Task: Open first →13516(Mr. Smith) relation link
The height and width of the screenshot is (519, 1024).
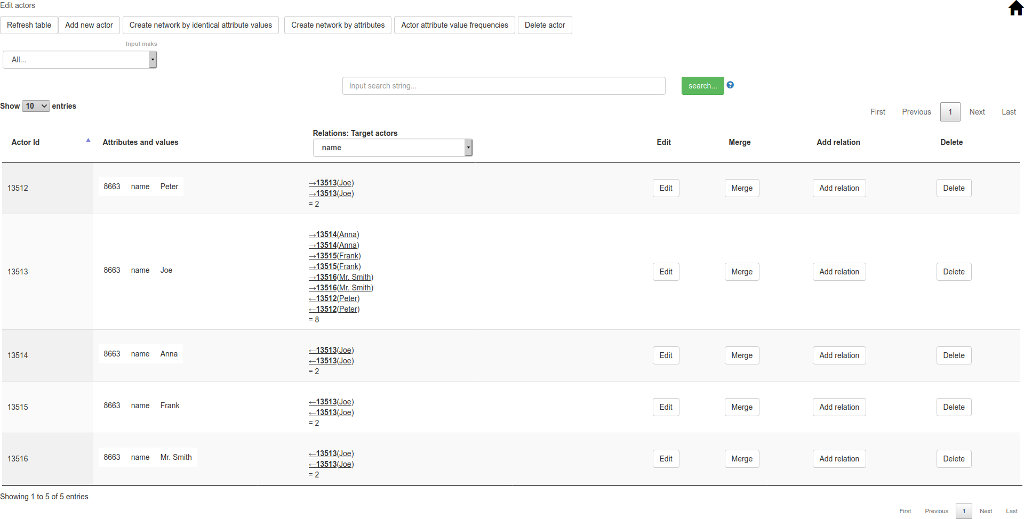Action: tap(341, 277)
